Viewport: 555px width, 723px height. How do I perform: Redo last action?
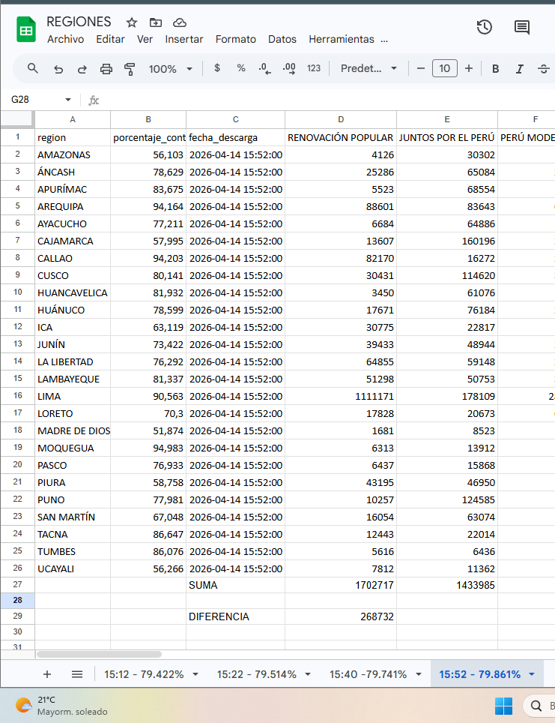[x=82, y=69]
